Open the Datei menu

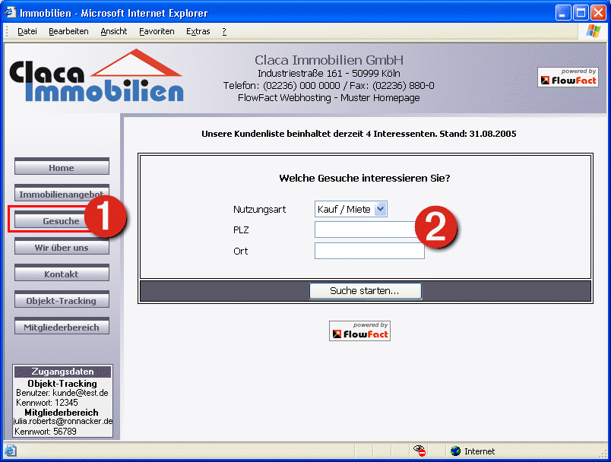coord(27,32)
